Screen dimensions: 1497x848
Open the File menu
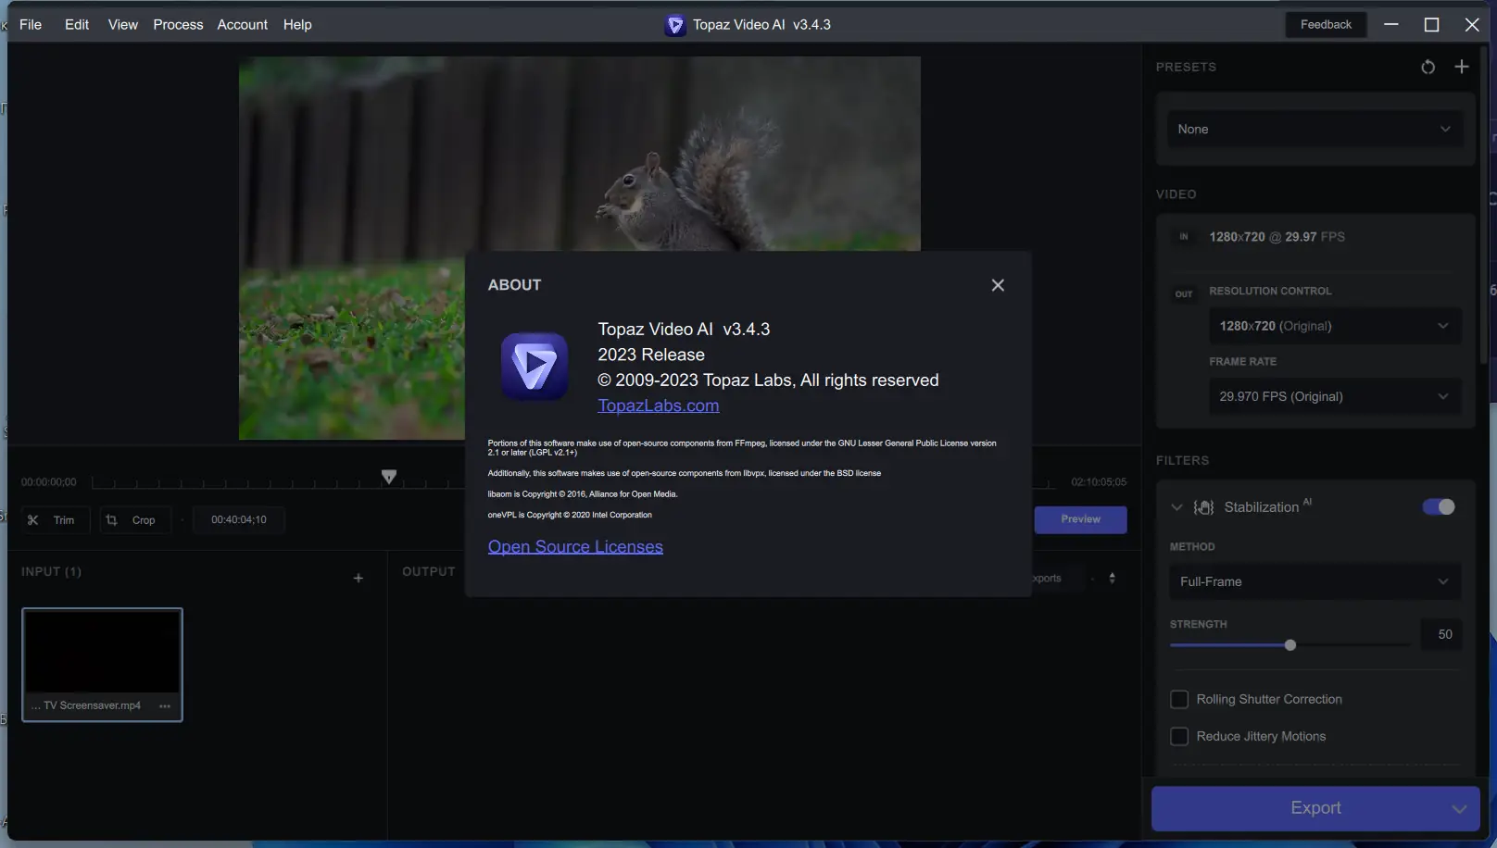(31, 25)
